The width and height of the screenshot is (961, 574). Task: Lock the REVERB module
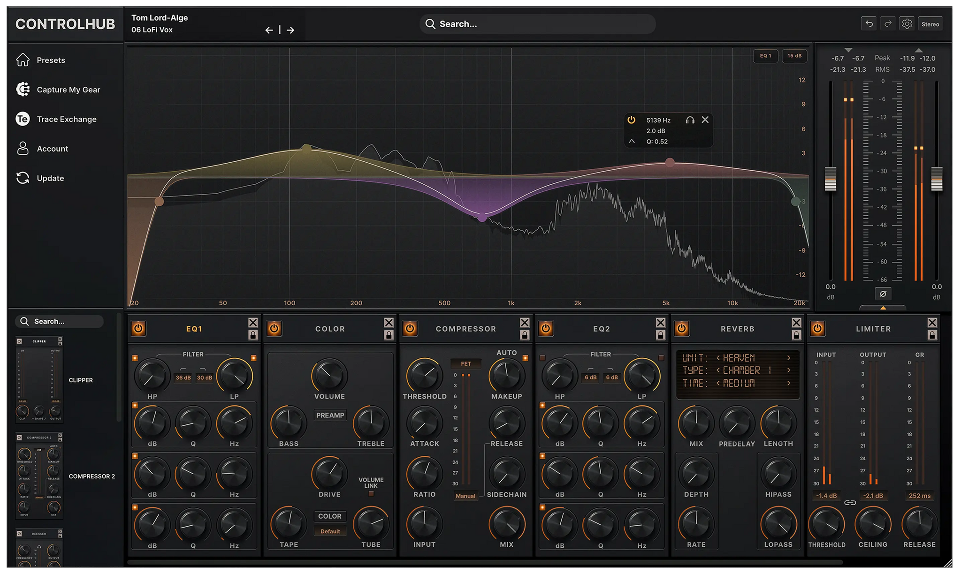tap(796, 335)
